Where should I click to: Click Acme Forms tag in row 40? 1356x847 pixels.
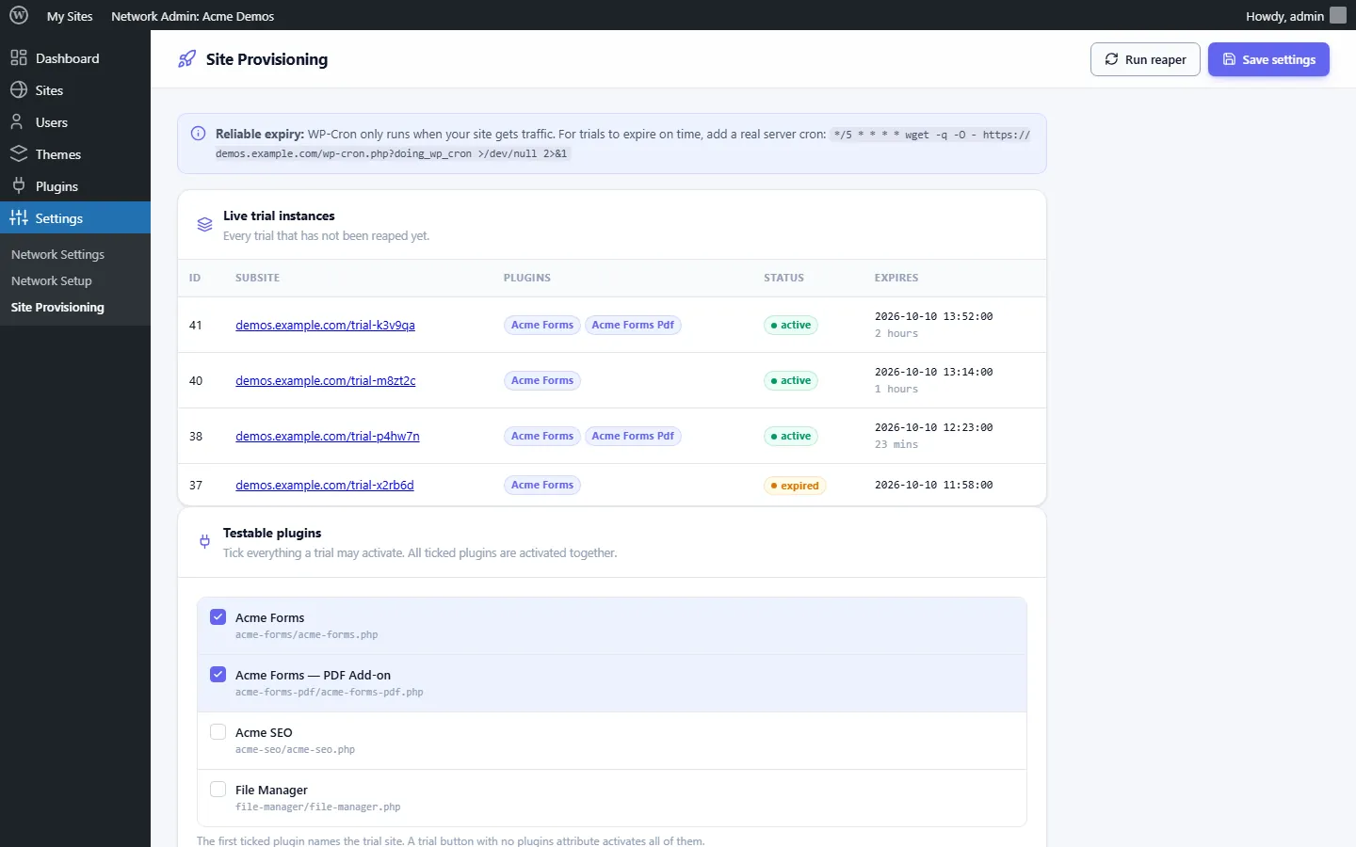point(542,380)
